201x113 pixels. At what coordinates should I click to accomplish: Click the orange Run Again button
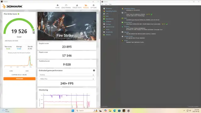click(19, 79)
